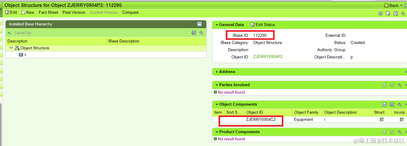Select the ZJERRY0904C2 Object ID cell
The image size is (407, 146).
click(261, 119)
